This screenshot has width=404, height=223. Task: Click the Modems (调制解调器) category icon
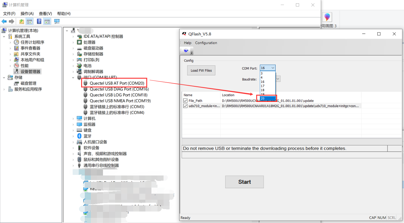79,72
